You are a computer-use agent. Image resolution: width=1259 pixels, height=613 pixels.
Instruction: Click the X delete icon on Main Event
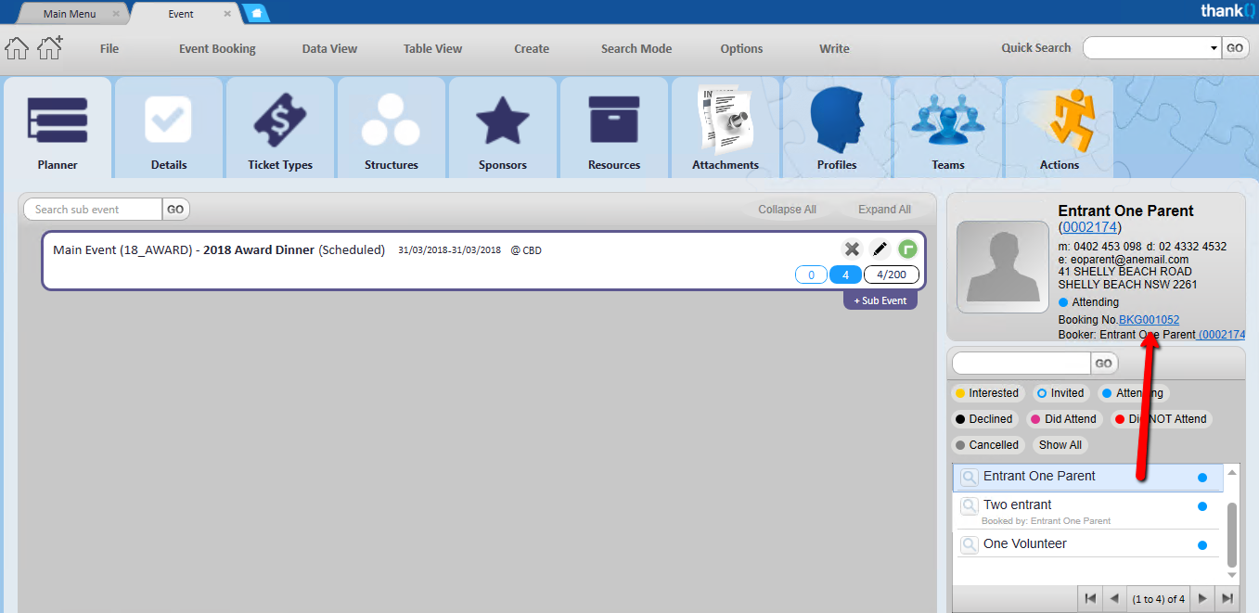[x=852, y=249]
